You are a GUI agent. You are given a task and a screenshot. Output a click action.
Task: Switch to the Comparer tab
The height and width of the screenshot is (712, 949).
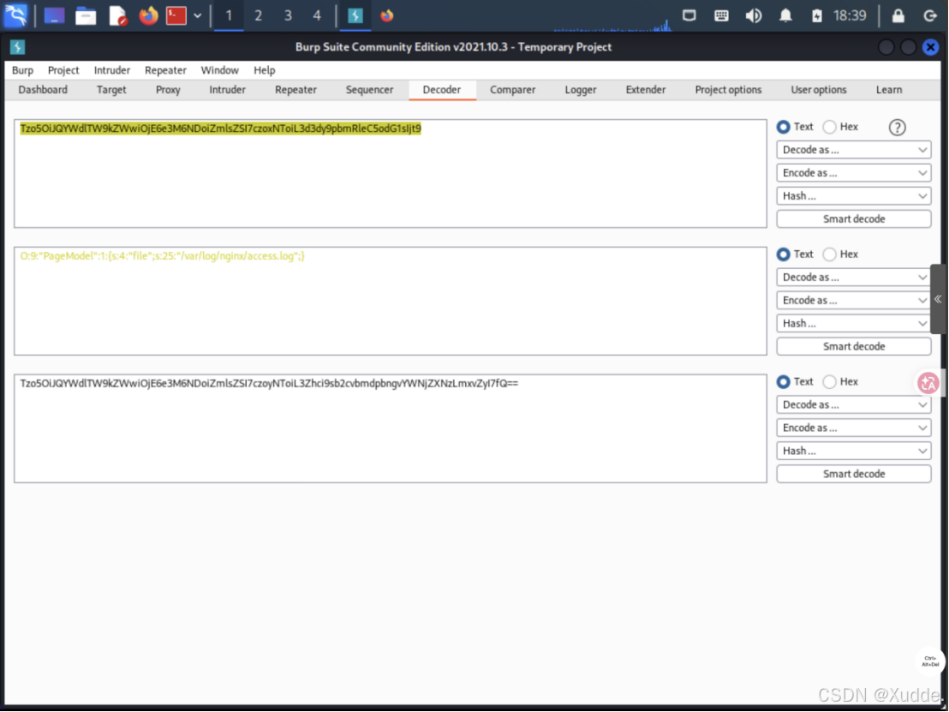pyautogui.click(x=513, y=90)
